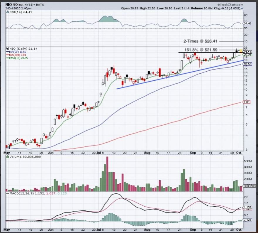Image resolution: width=258 pixels, height=233 pixels.
Task: Click the volume bars icon beside Volume label
Action: (7, 157)
